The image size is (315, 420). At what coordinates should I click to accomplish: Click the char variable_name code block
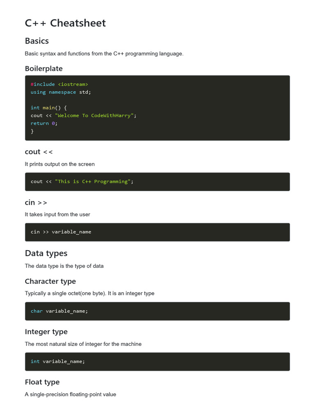click(x=59, y=311)
